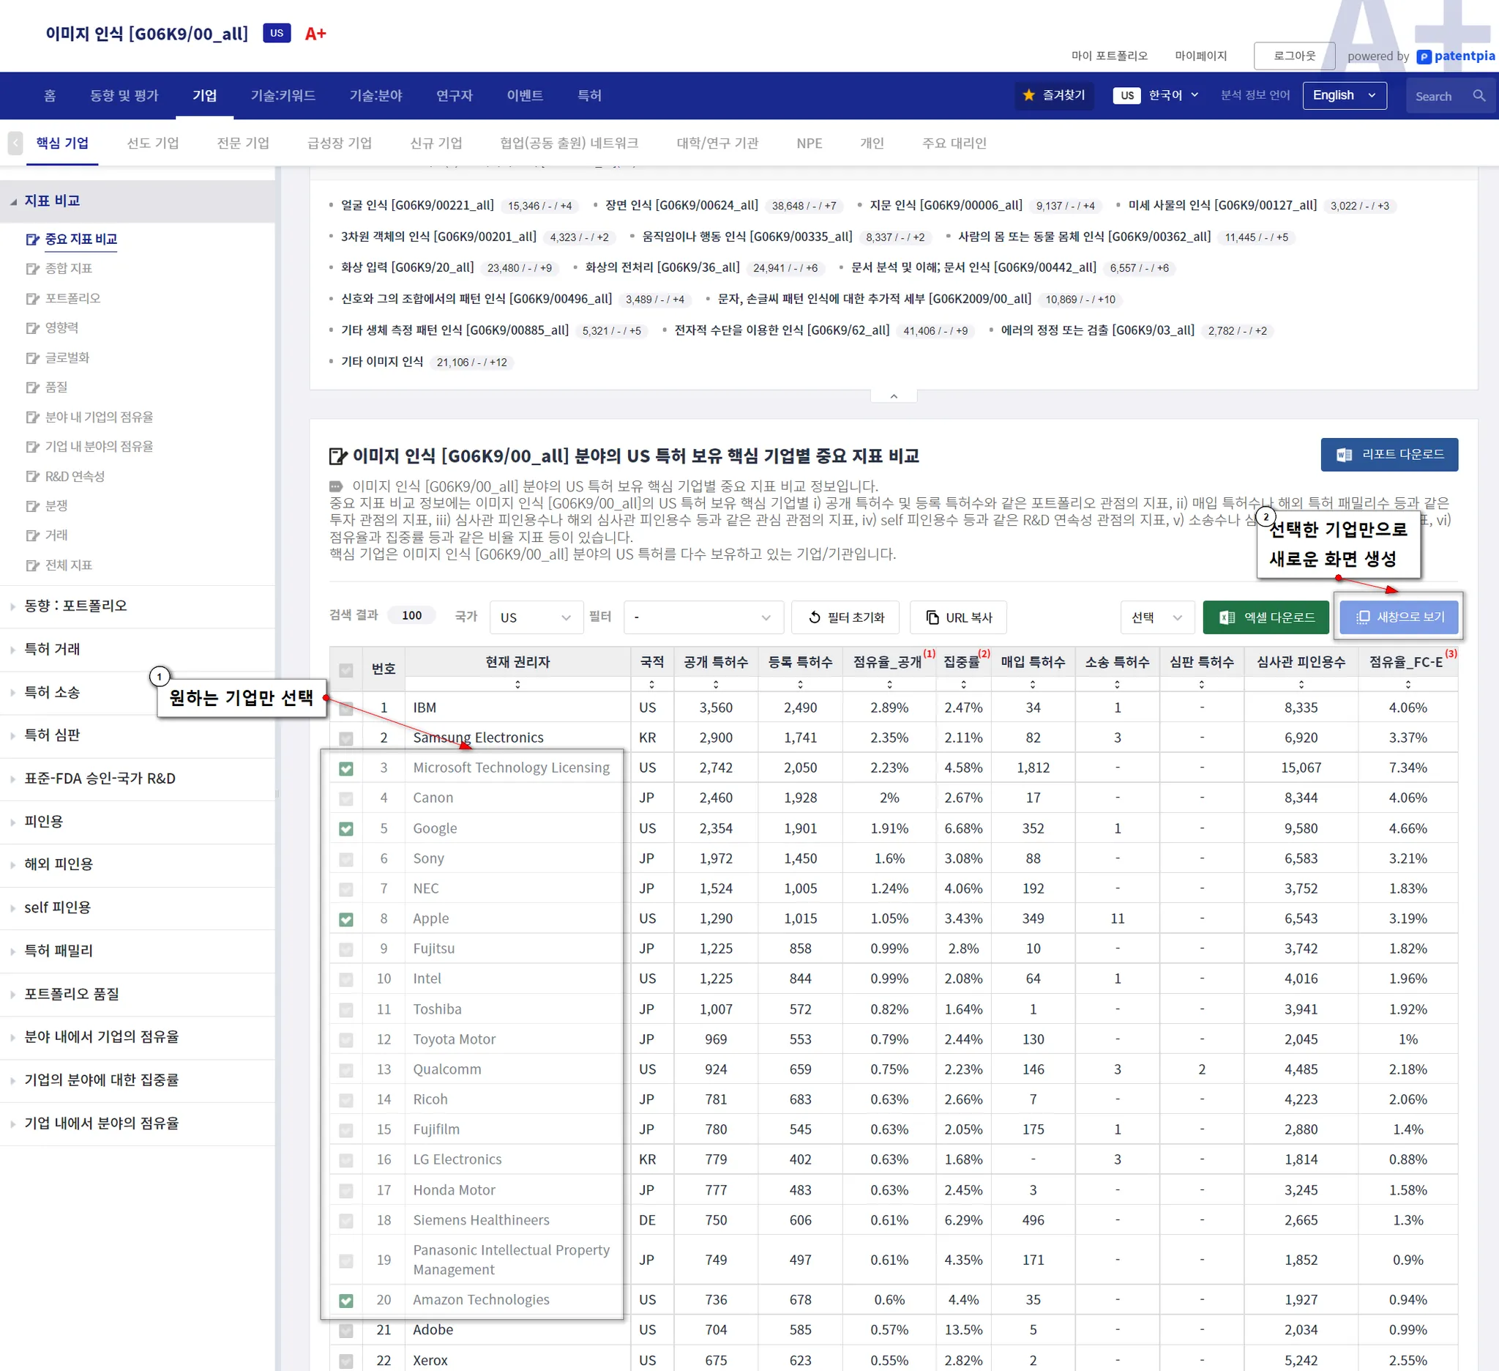
Task: Click the 로그아웃 button
Action: click(1294, 56)
